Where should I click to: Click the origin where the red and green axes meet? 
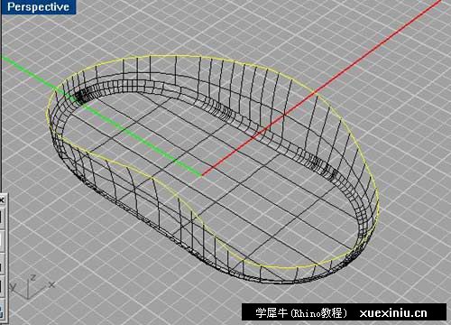202,175
